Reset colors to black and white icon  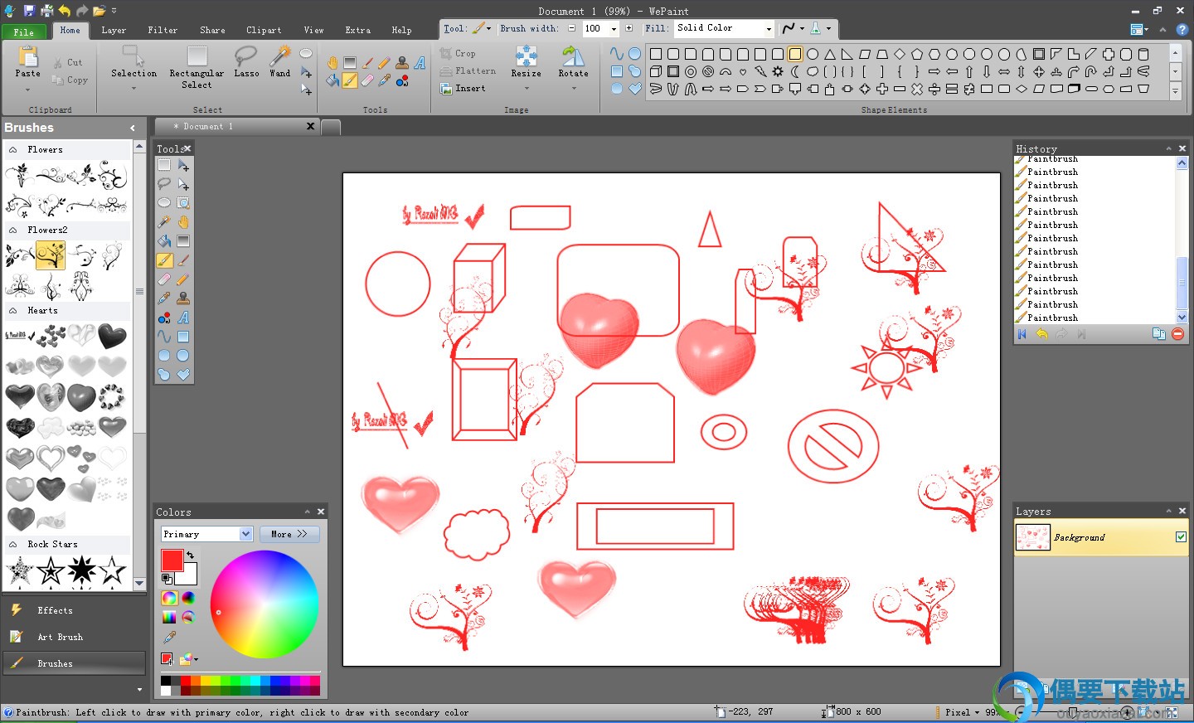tap(167, 579)
